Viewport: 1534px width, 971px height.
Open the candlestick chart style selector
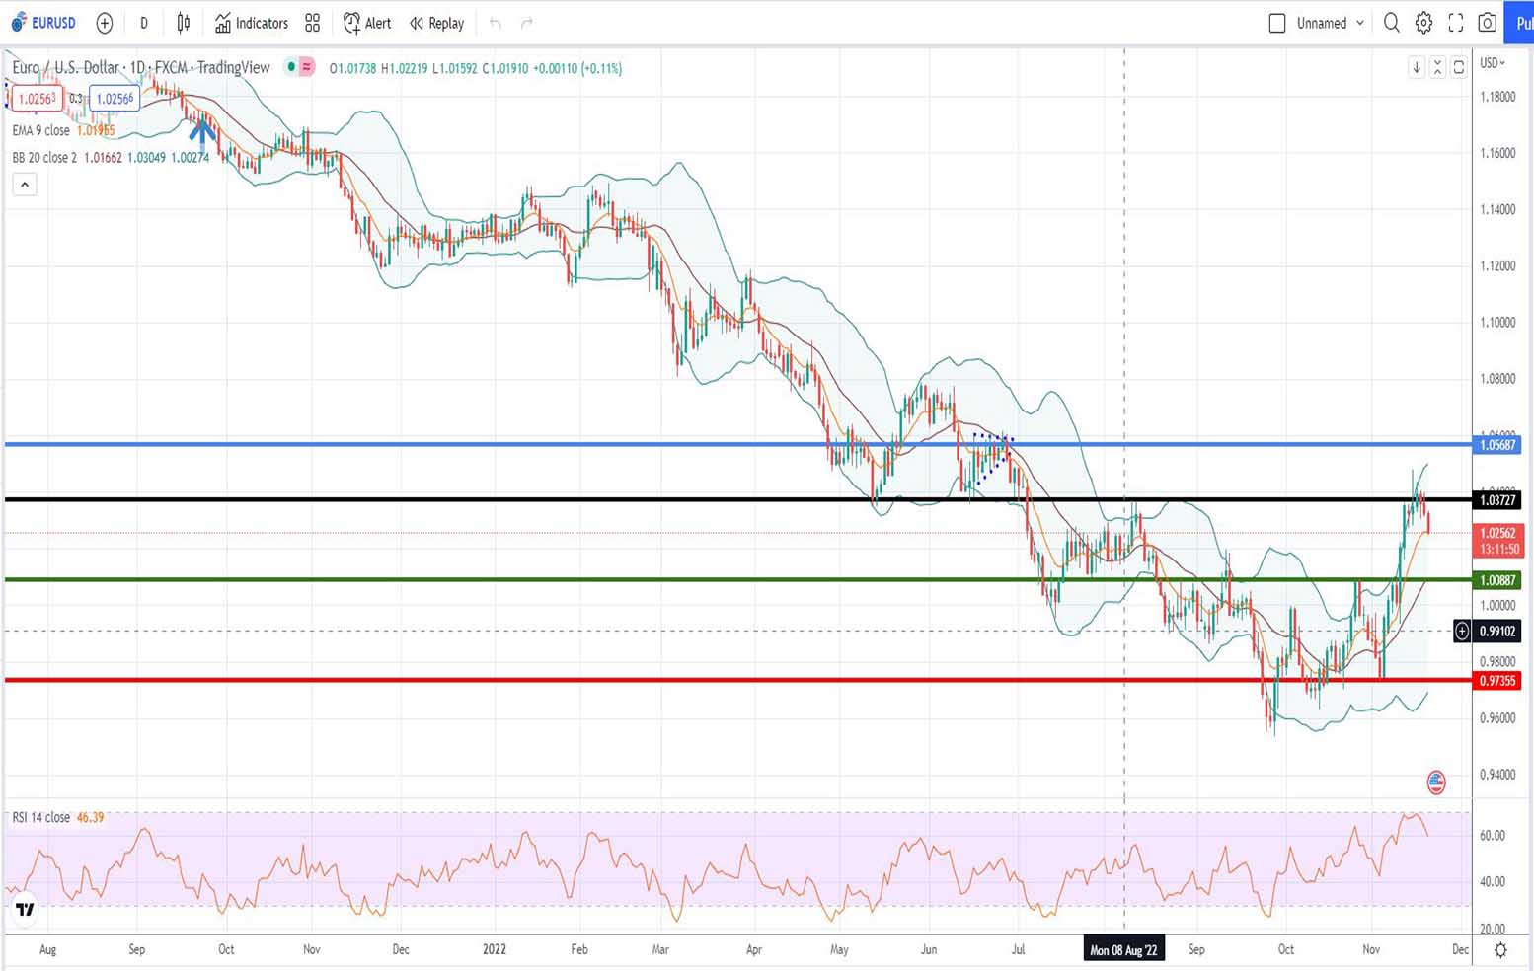point(184,23)
